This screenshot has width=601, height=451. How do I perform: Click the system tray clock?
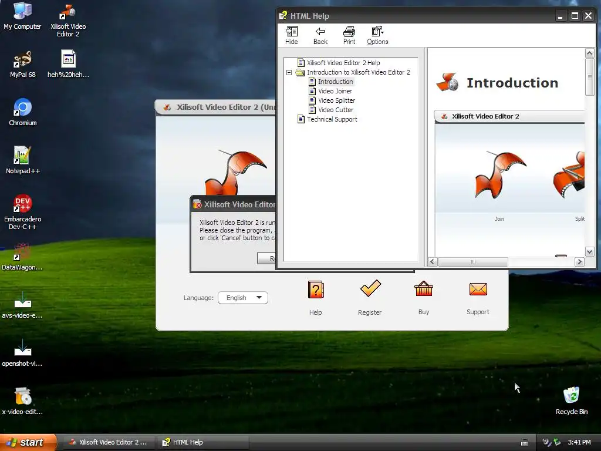pos(579,442)
